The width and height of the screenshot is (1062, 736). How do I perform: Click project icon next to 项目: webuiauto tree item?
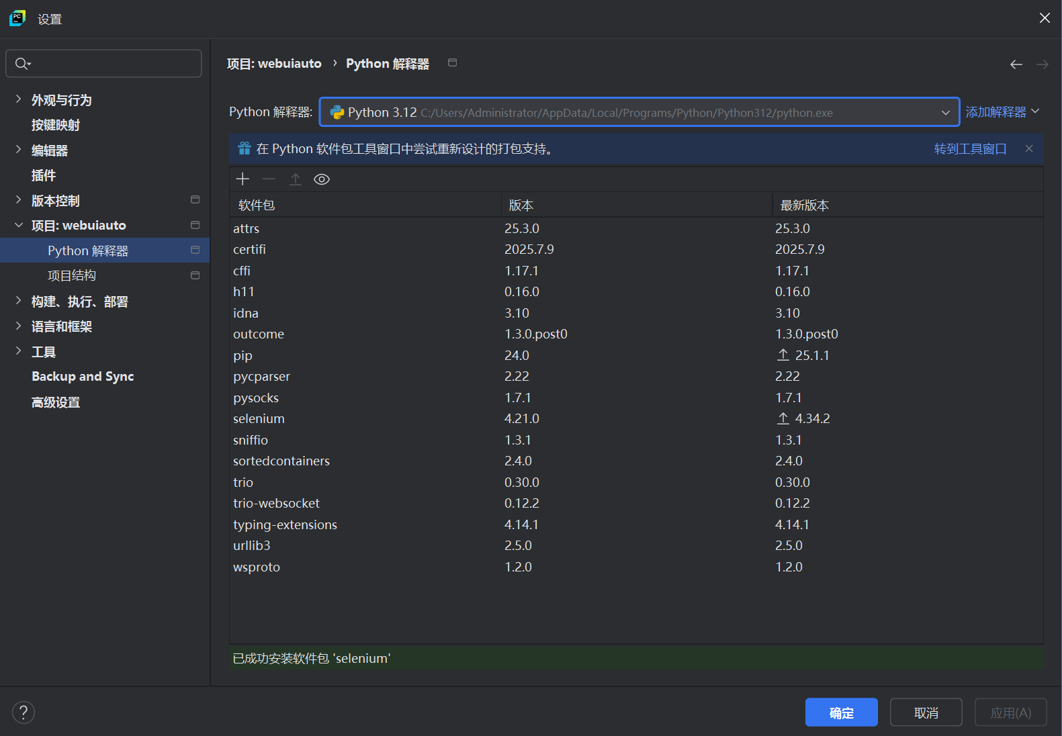(195, 225)
